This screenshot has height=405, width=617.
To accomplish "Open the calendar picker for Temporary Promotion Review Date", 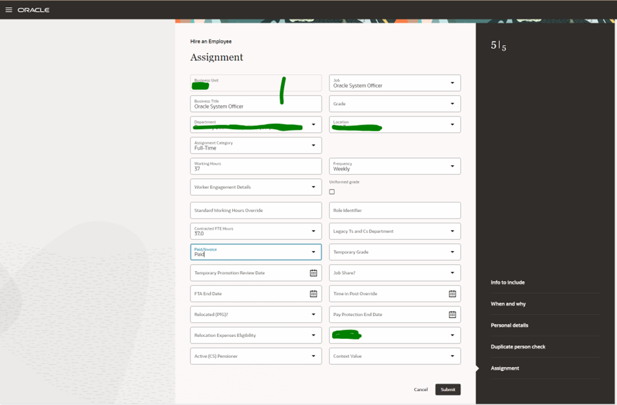I will point(314,273).
